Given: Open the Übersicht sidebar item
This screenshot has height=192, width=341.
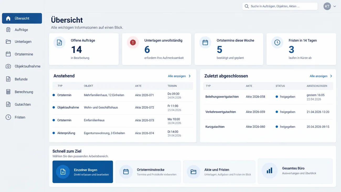Looking at the screenshot, I should point(22,18).
